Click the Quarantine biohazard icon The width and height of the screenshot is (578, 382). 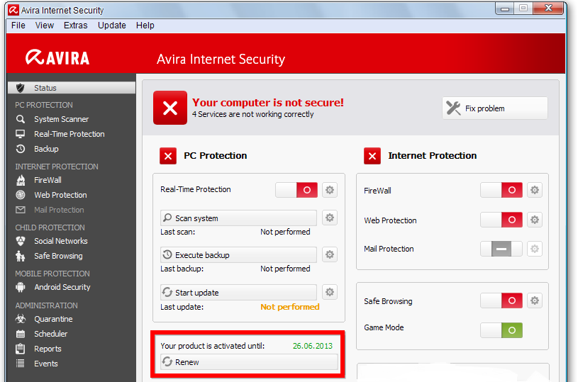pyautogui.click(x=21, y=319)
